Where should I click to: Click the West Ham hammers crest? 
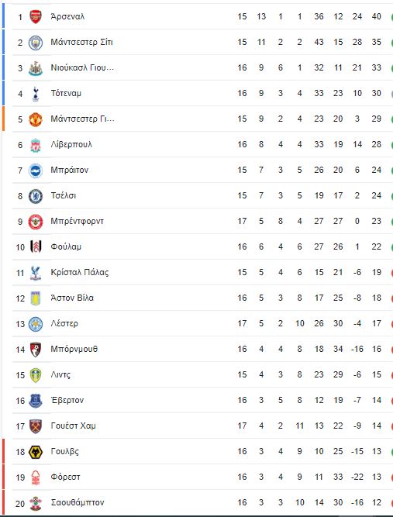click(x=36, y=426)
